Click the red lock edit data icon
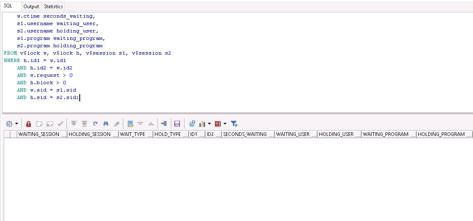This screenshot has width=473, height=221. coord(28,124)
